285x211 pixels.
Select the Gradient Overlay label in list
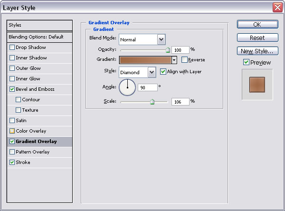click(x=36, y=142)
